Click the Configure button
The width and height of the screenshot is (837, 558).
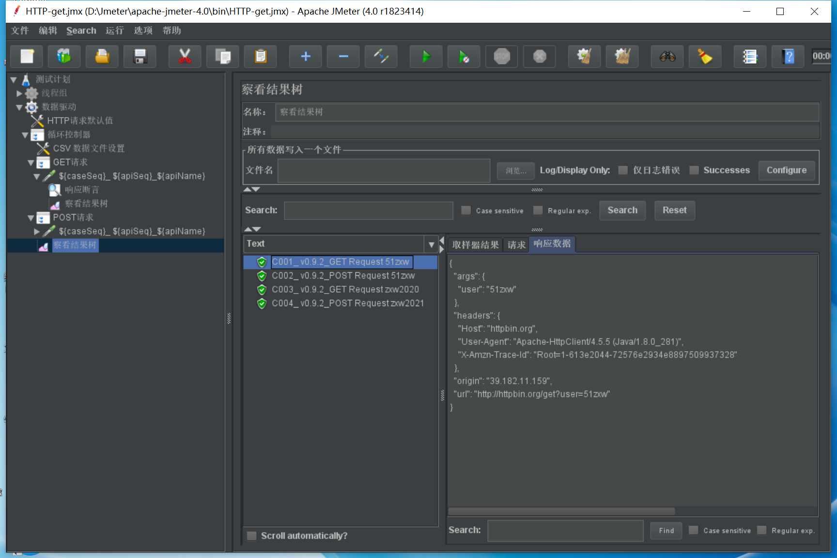tap(787, 170)
